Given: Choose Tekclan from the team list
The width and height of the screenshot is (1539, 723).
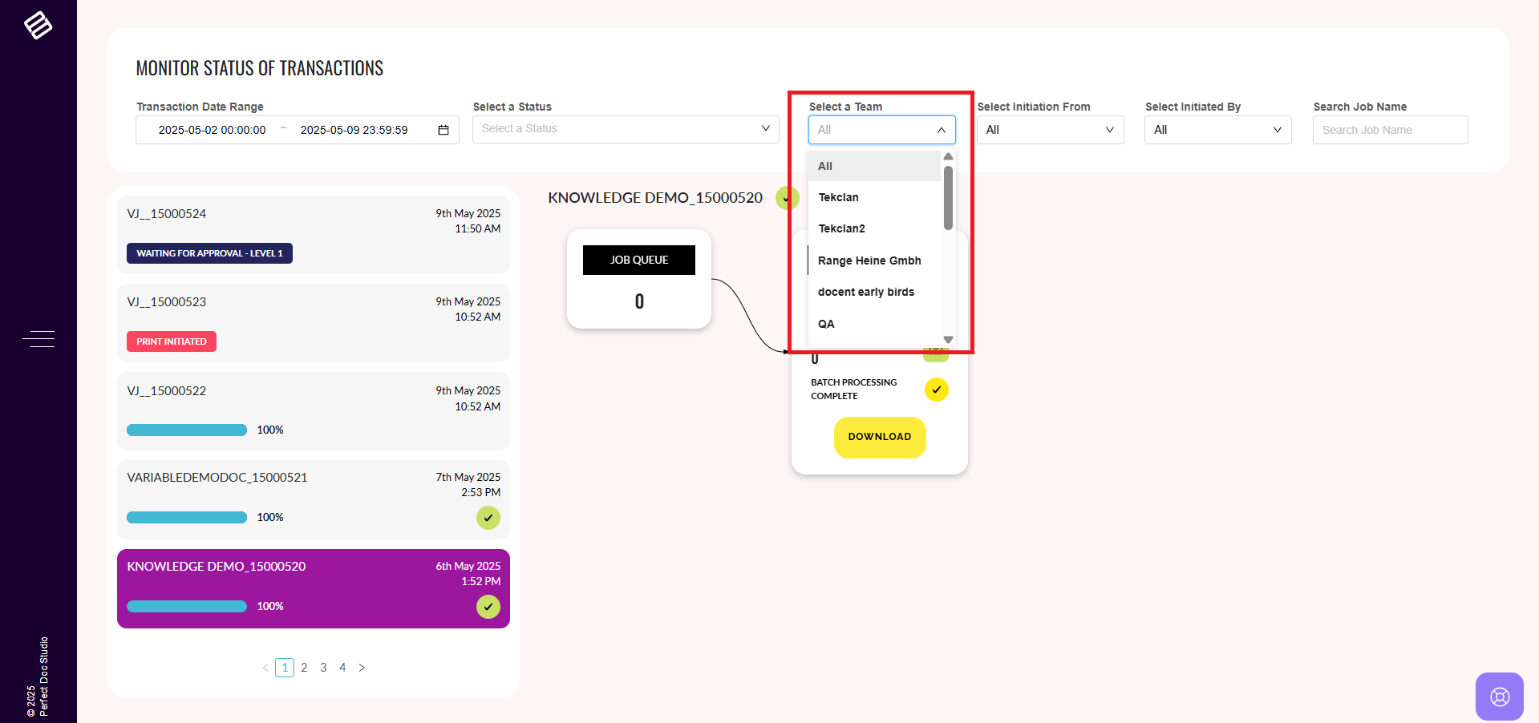Looking at the screenshot, I should [839, 197].
